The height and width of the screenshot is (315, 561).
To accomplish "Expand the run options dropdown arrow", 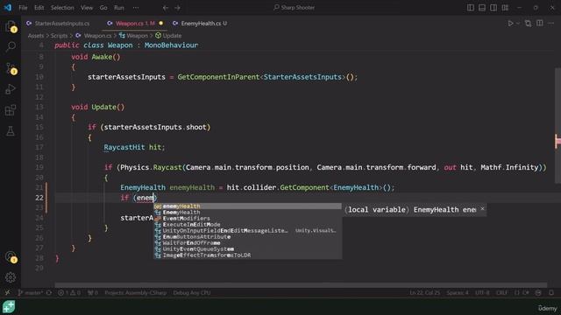I will pyautogui.click(x=518, y=24).
